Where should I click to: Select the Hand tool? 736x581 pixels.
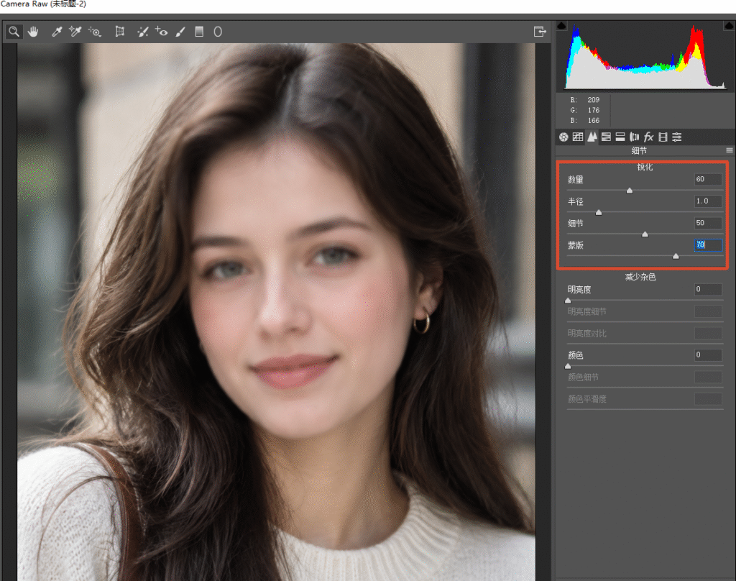pyautogui.click(x=33, y=32)
